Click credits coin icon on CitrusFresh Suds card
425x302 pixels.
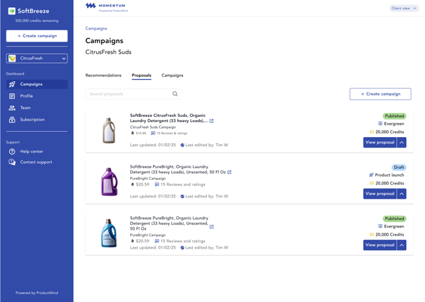pyautogui.click(x=372, y=132)
